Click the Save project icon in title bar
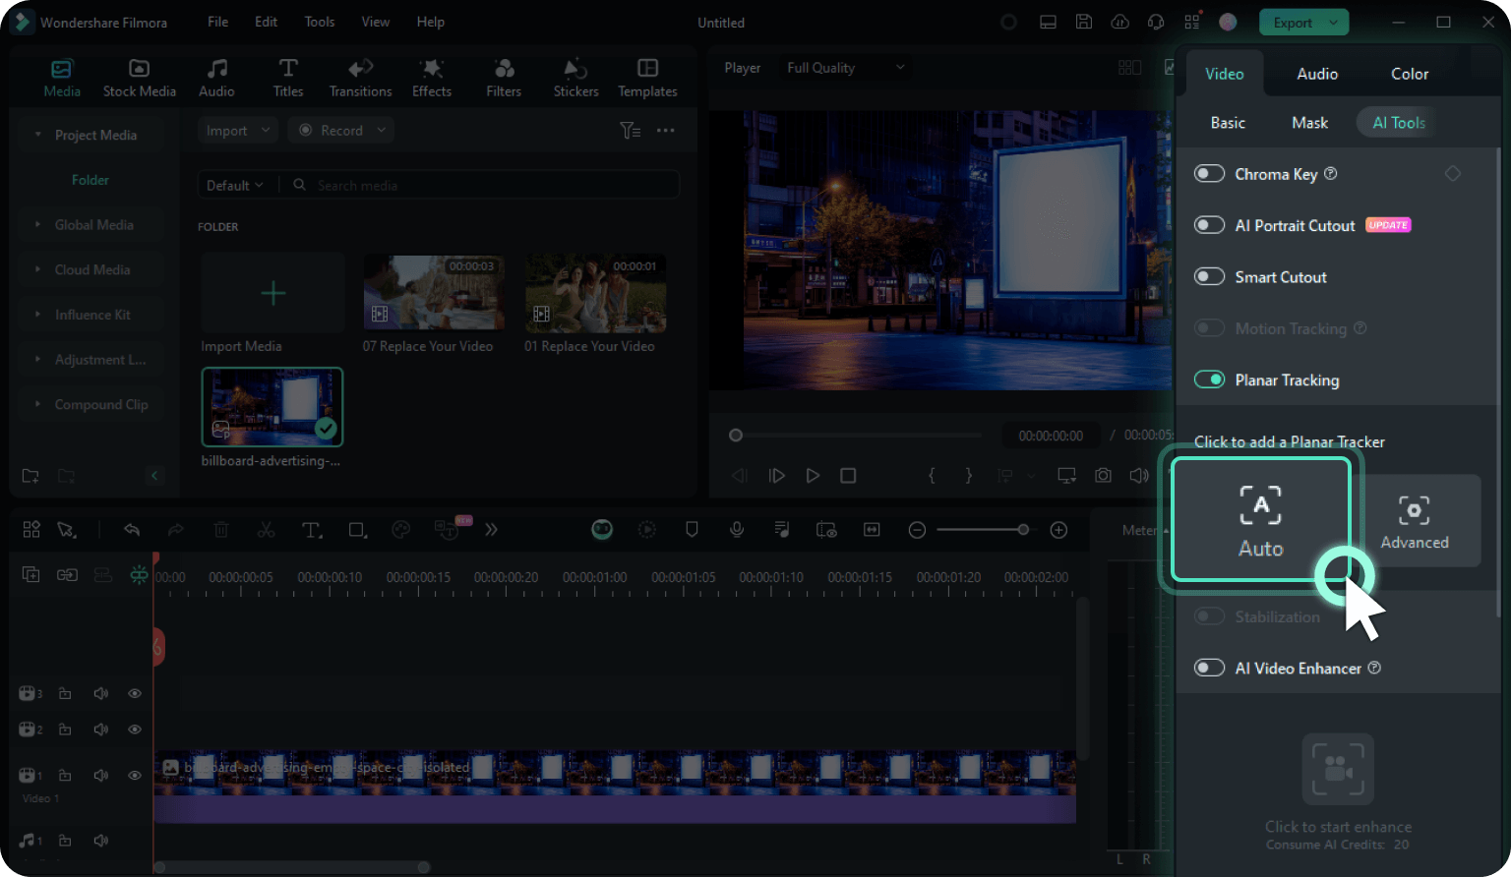This screenshot has width=1511, height=877. pyautogui.click(x=1083, y=22)
